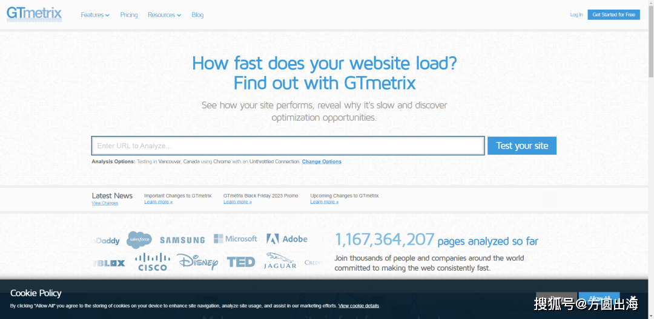Screen dimensions: 654x319
Task: Open the Features dropdown menu
Action: click(95, 15)
